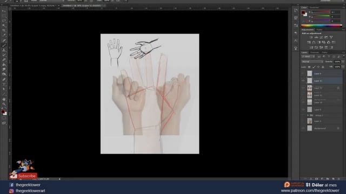Select the Healing Brush tool
346x194 pixels.
coord(4,40)
